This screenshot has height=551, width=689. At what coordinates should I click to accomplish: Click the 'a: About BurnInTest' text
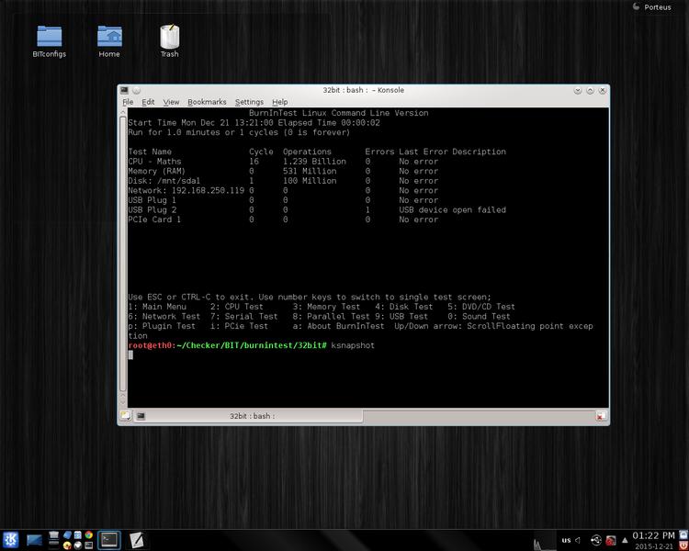coord(339,327)
